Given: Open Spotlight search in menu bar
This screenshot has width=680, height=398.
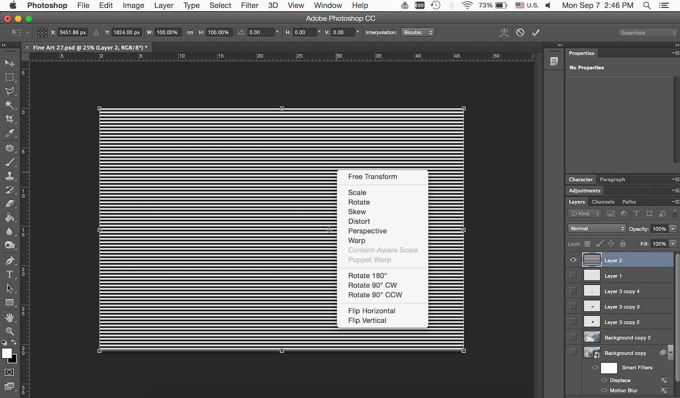Looking at the screenshot, I should (x=647, y=5).
